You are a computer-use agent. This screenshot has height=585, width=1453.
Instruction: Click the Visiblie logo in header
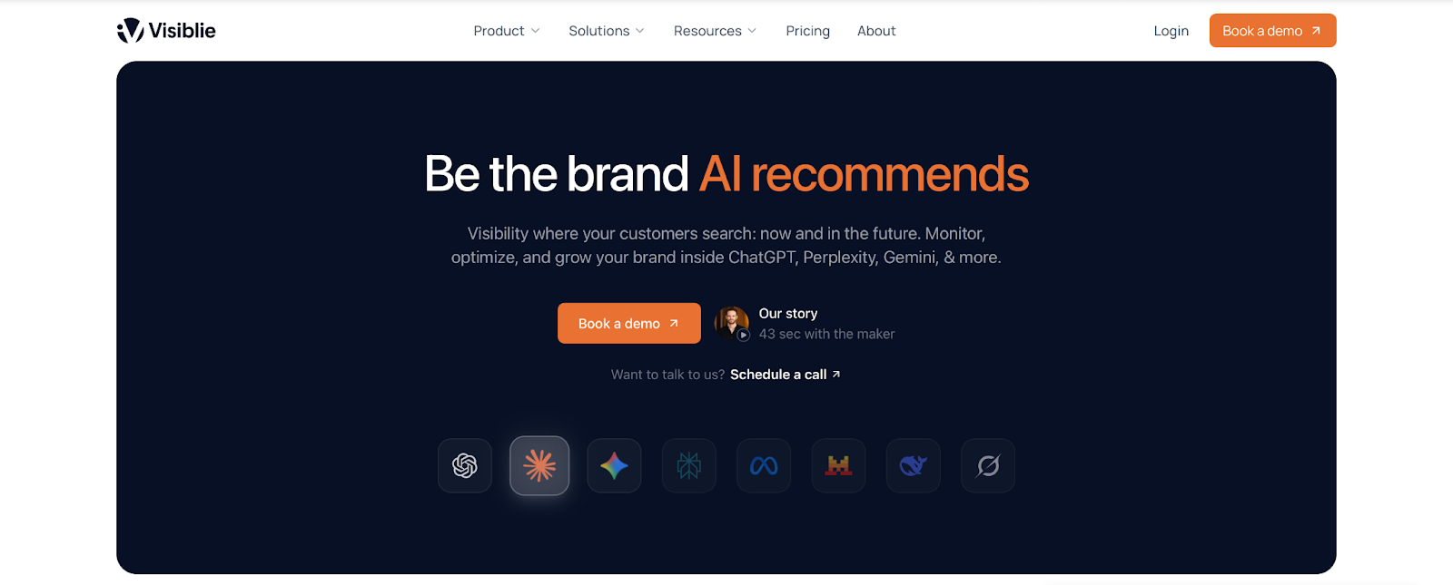pos(166,31)
